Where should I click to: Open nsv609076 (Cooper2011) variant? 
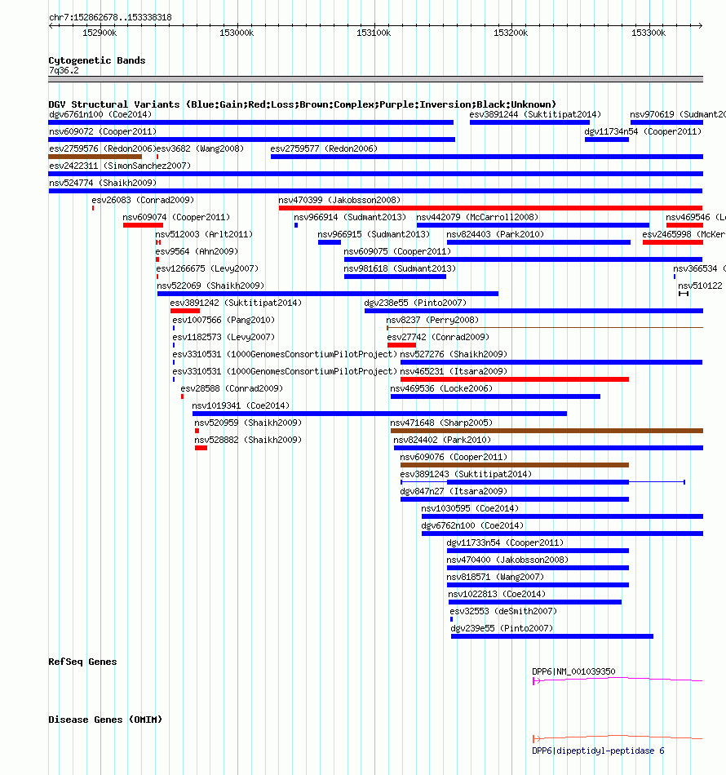click(x=515, y=465)
